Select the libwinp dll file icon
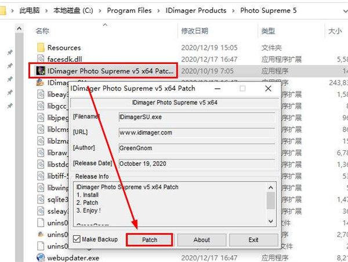 [41, 188]
